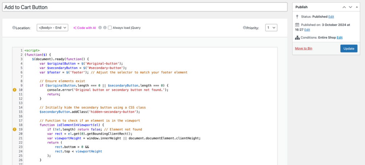Click the console.error line of code
Viewport: 365px width, 165px height.
pos(108,90)
